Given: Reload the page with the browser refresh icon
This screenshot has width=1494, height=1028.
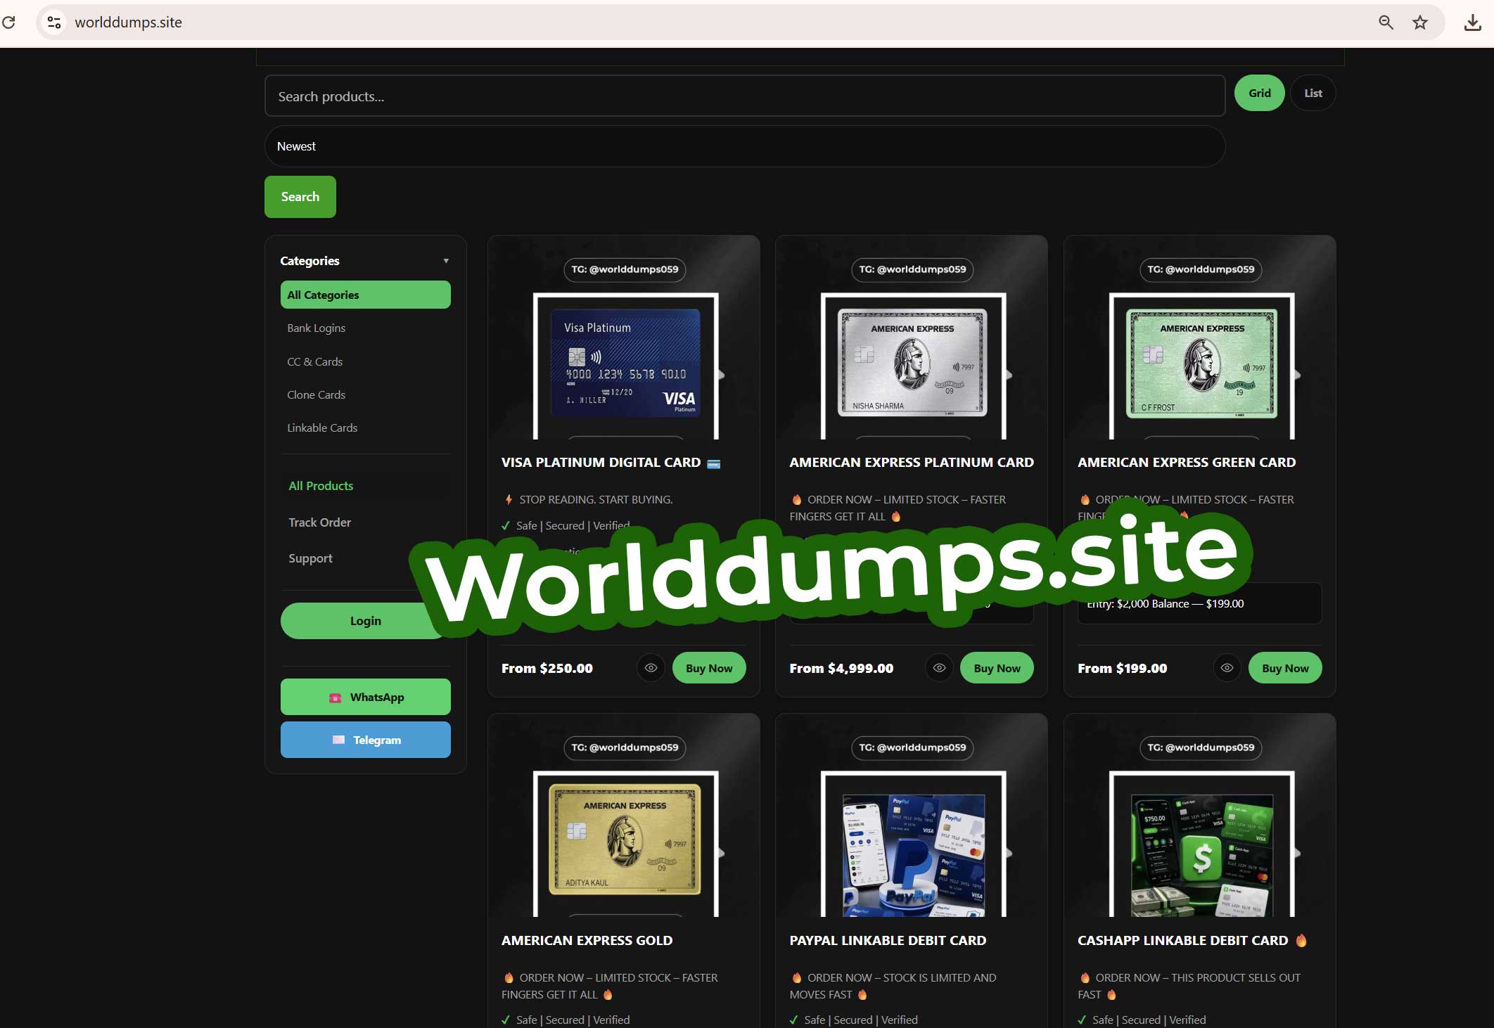Looking at the screenshot, I should coord(8,22).
